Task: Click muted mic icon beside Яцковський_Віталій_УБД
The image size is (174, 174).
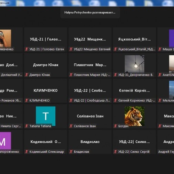Action: point(116,49)
